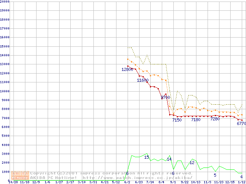This screenshot has width=246, height=184.
Task: Click the 11/23 date label
Action: [219, 182]
